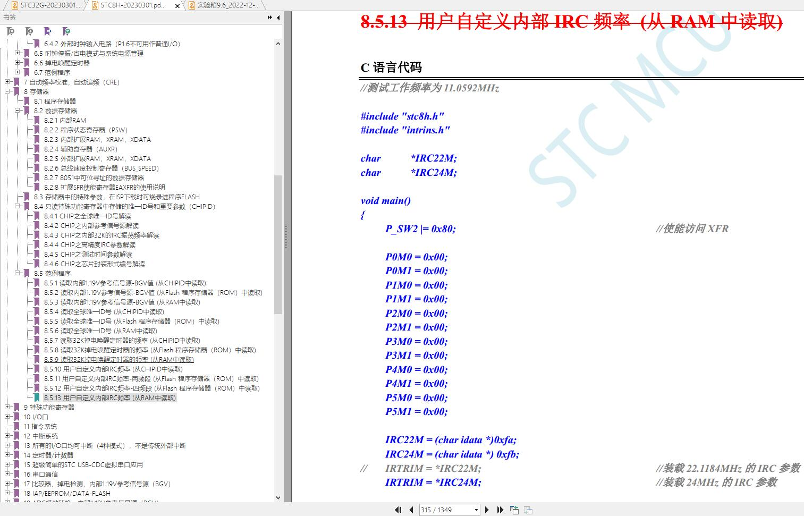Click the code line void main()
804x516 pixels.
click(x=386, y=201)
